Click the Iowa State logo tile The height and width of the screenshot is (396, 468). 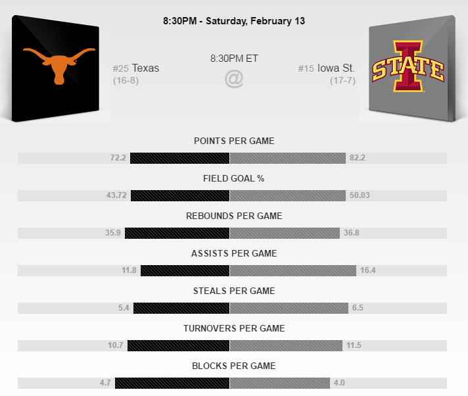[412, 68]
